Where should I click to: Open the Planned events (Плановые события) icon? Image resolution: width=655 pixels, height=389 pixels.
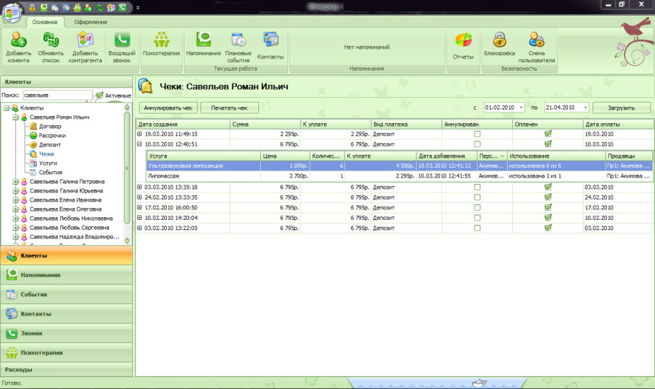tap(238, 40)
